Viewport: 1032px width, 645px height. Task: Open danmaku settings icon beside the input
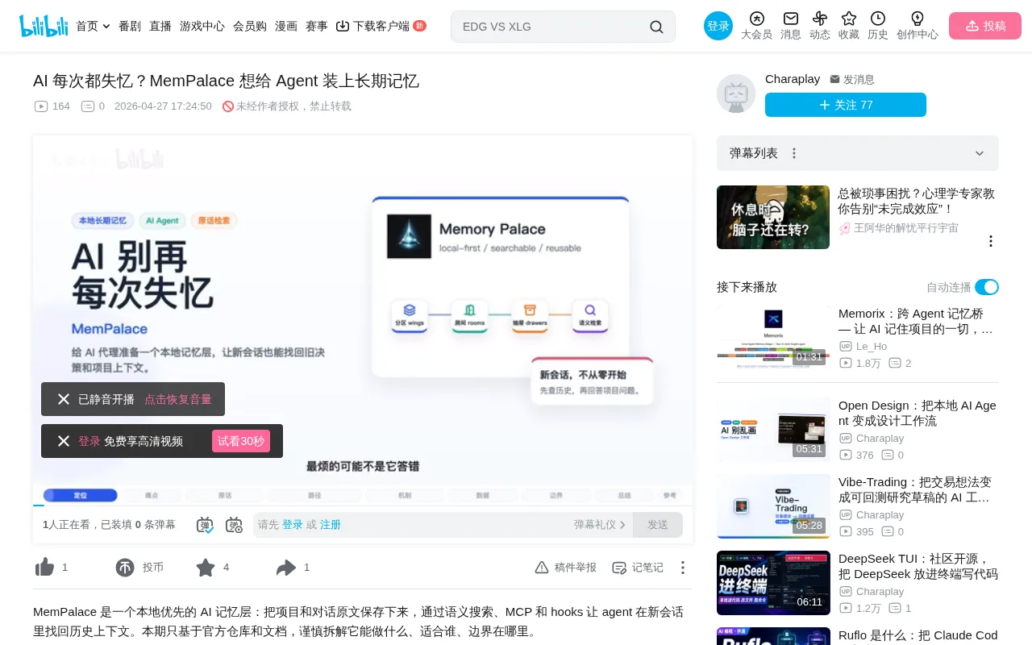234,525
